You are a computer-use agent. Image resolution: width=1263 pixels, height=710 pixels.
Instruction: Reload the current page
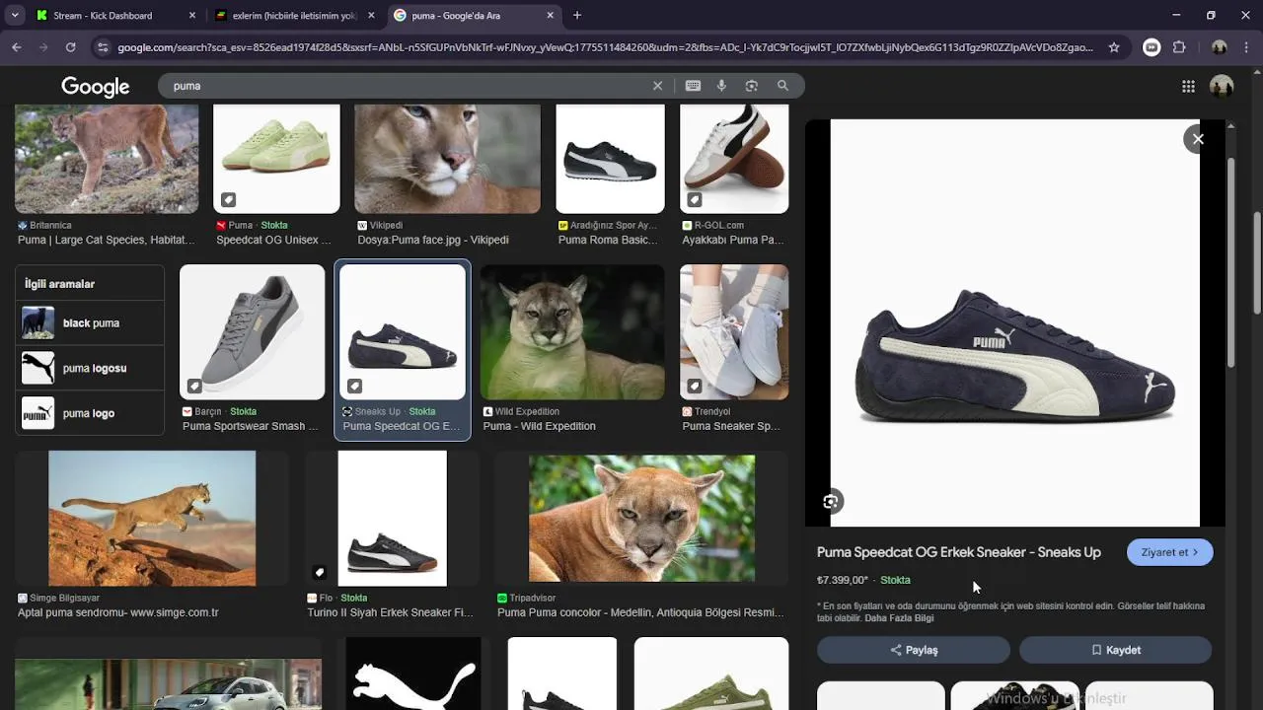(x=71, y=46)
